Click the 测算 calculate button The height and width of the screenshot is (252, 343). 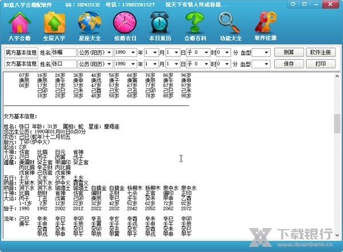pos(289,52)
